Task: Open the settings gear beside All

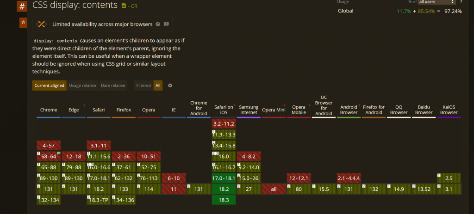Action: click(x=170, y=86)
